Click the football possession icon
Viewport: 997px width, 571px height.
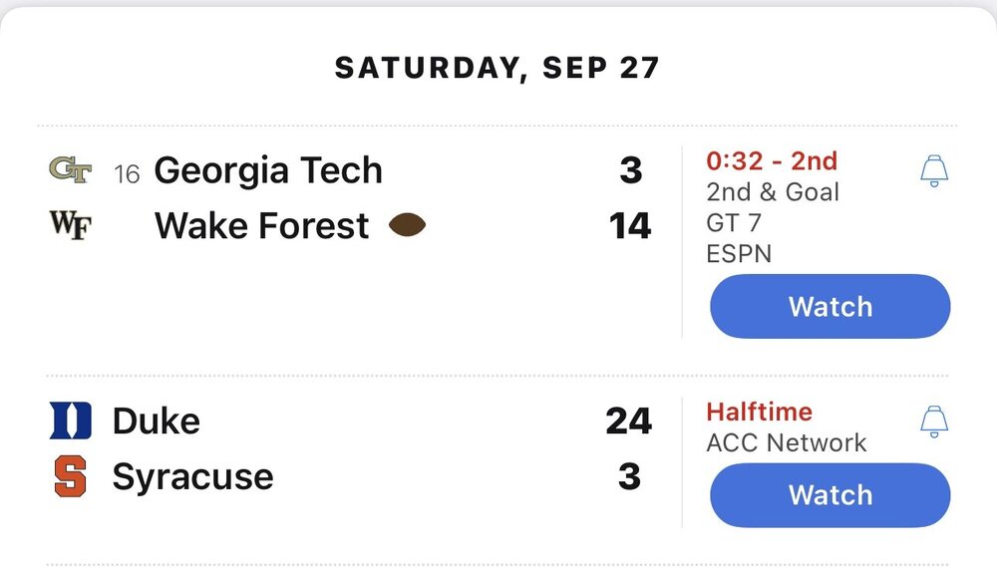[x=408, y=226]
